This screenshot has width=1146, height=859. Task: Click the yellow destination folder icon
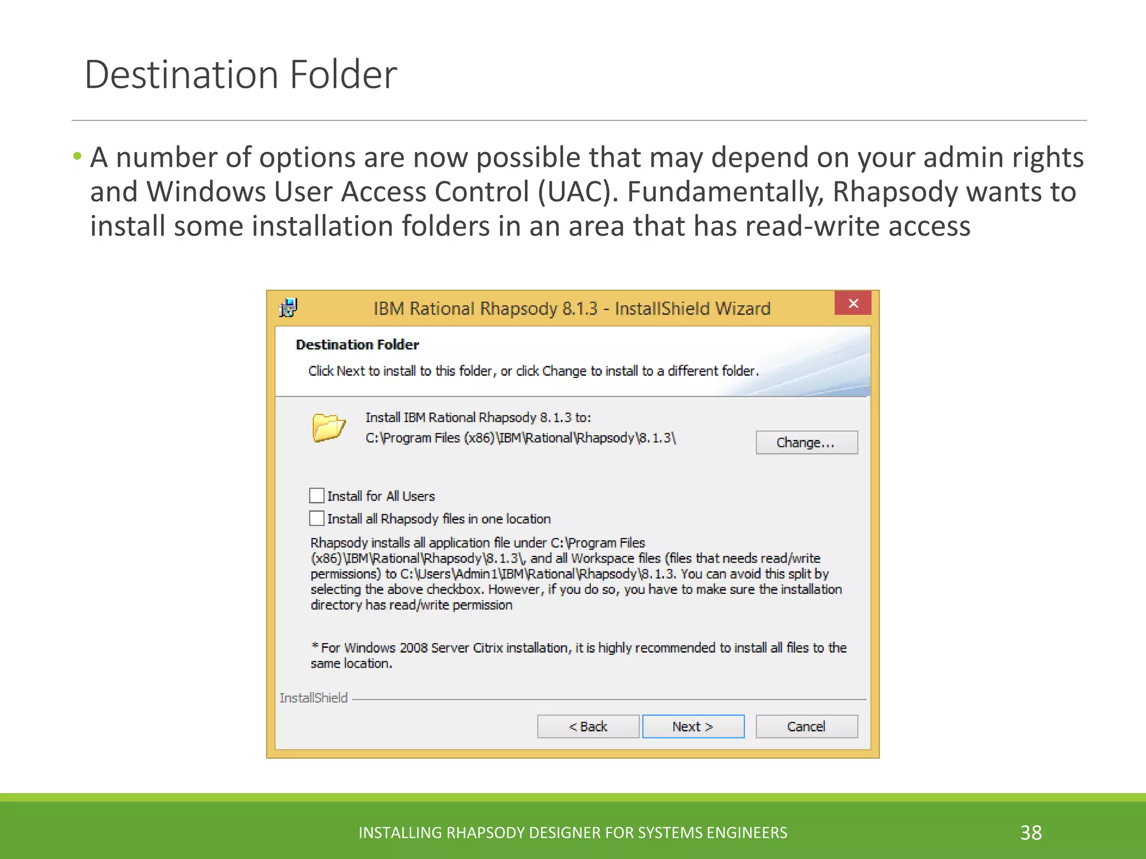[x=329, y=428]
